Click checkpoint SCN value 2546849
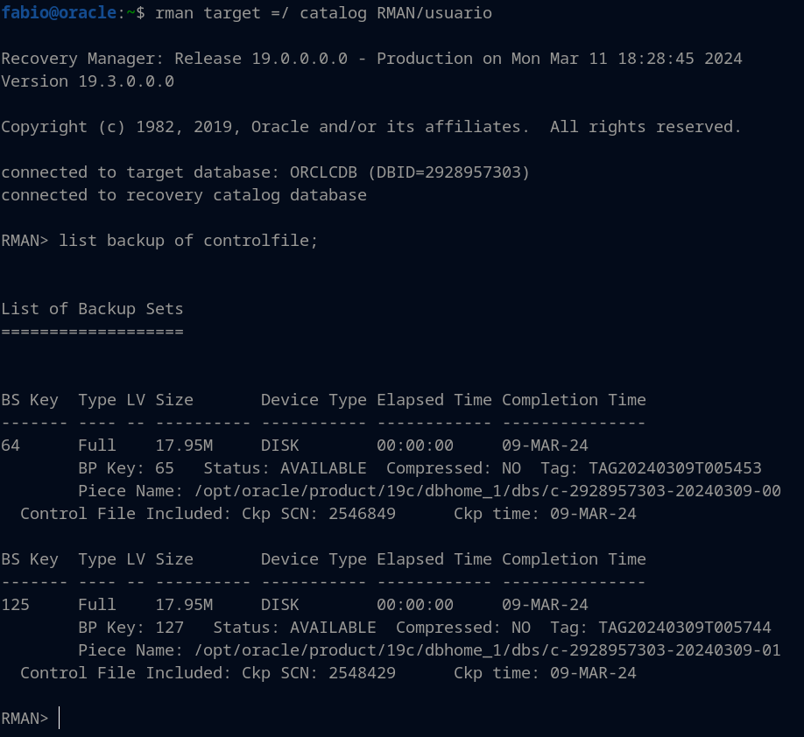 (x=362, y=514)
